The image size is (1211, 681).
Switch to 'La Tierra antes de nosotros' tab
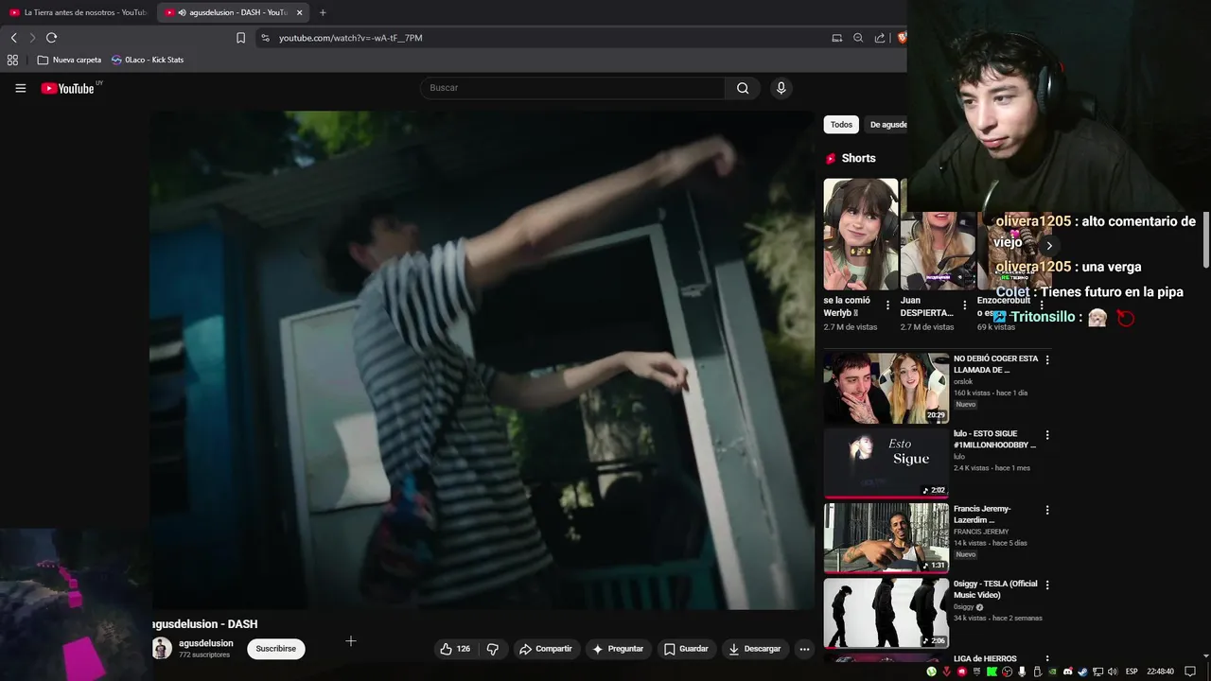(x=78, y=12)
